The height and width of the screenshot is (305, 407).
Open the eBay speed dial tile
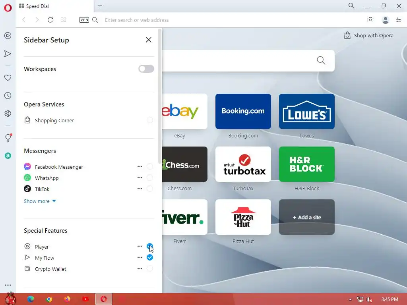pyautogui.click(x=185, y=111)
